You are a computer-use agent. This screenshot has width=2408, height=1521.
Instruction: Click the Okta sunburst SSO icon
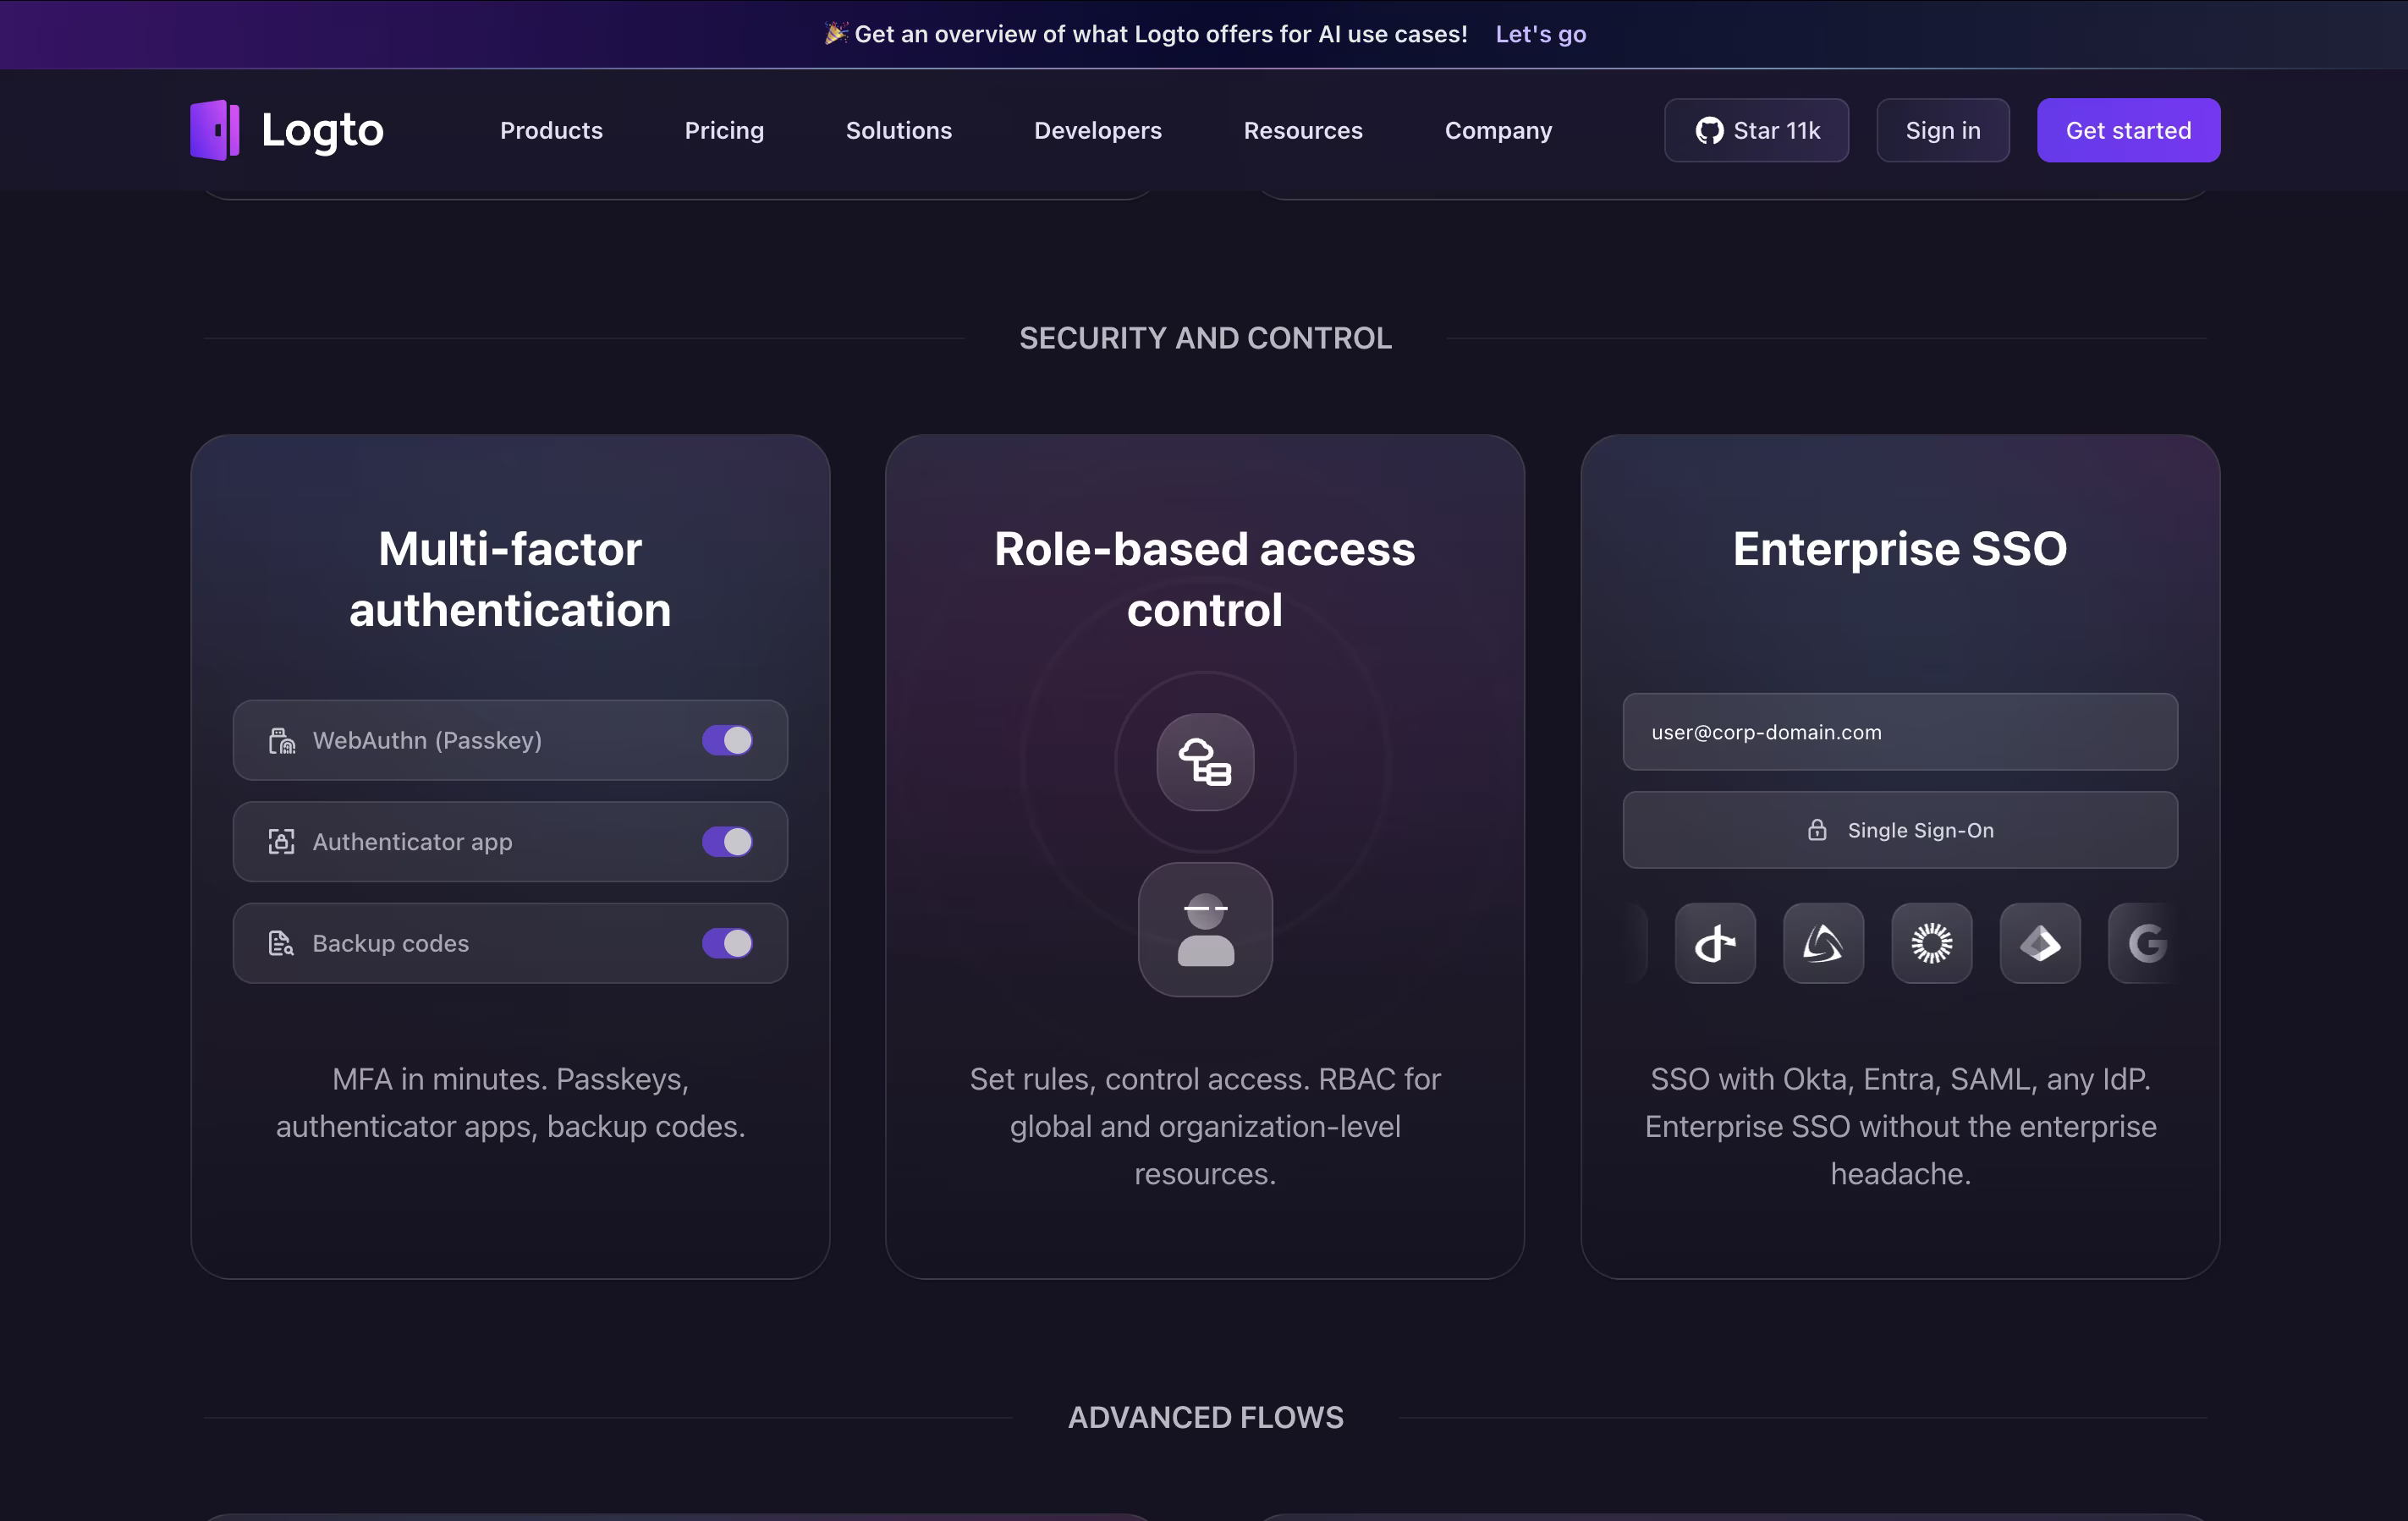click(x=1931, y=943)
